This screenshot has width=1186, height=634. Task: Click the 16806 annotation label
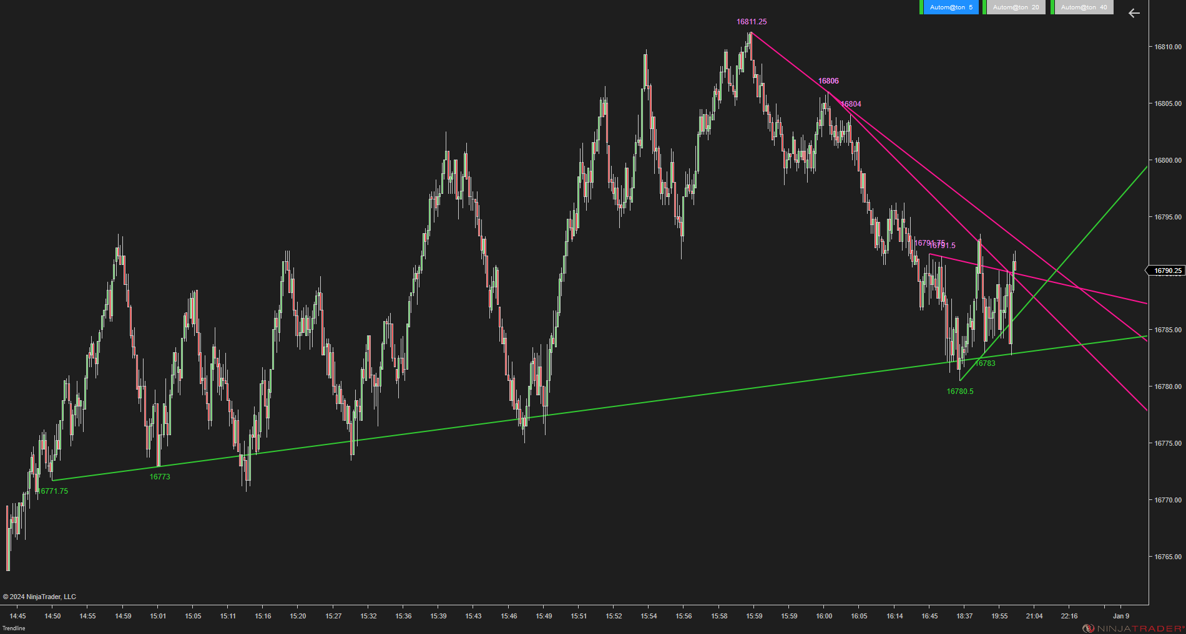click(828, 80)
